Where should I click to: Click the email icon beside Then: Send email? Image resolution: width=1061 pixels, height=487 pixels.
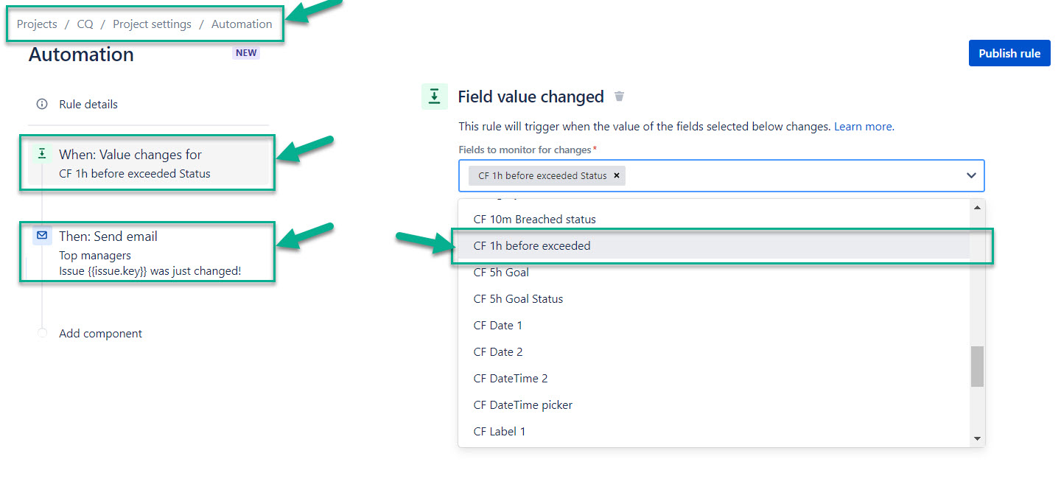(x=42, y=236)
